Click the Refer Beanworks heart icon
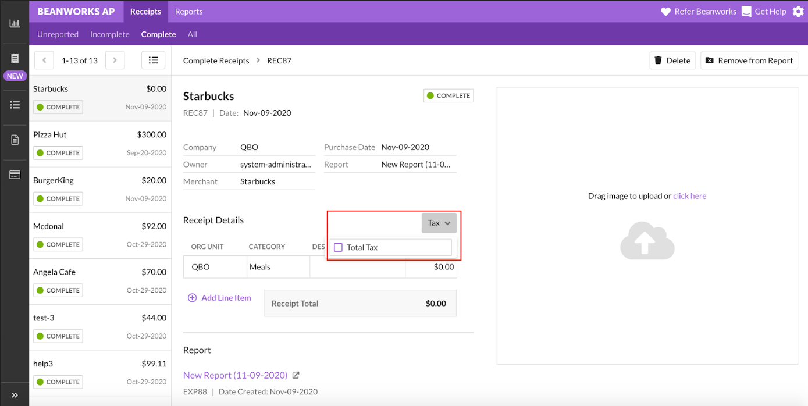The image size is (808, 406). [x=666, y=12]
